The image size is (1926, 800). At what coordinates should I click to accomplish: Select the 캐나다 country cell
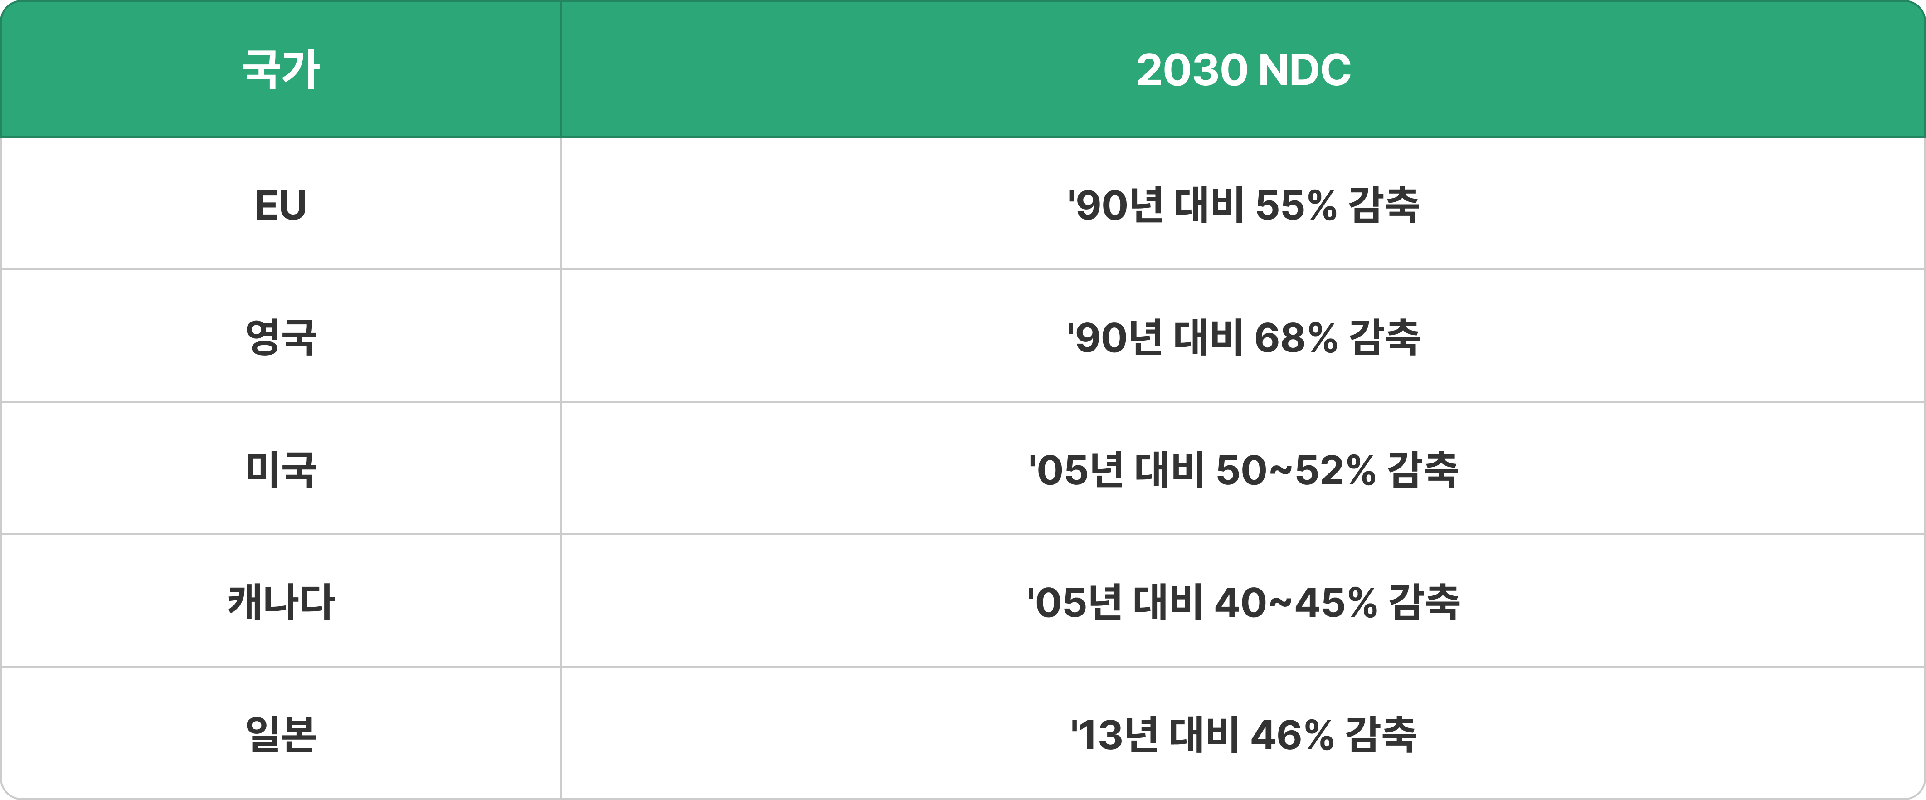pyautogui.click(x=281, y=602)
